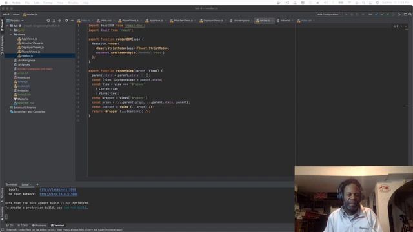
Task: Click the warnings indicator in editor corner
Action: (x=396, y=26)
